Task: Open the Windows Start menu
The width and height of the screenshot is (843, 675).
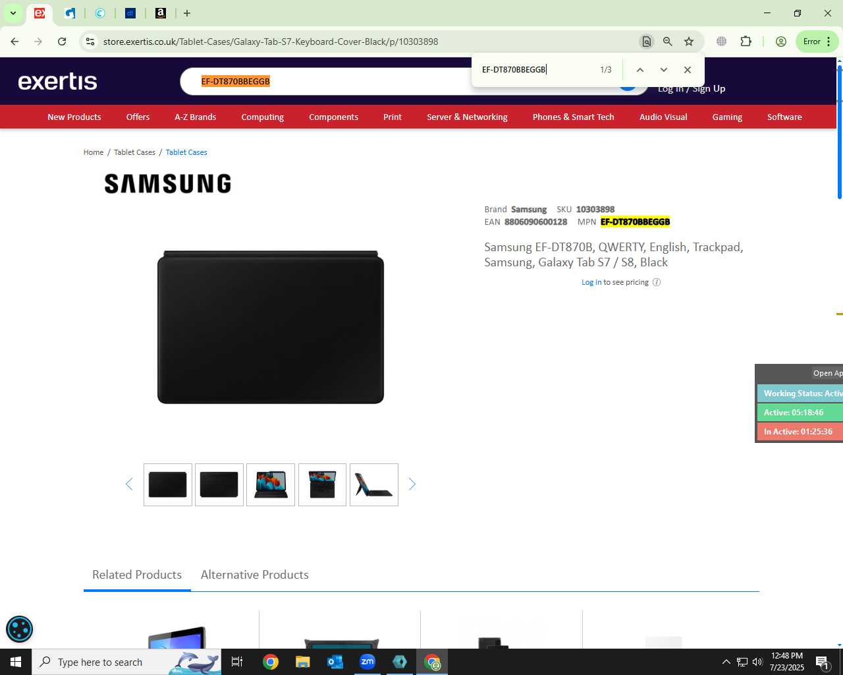Action: point(16,662)
